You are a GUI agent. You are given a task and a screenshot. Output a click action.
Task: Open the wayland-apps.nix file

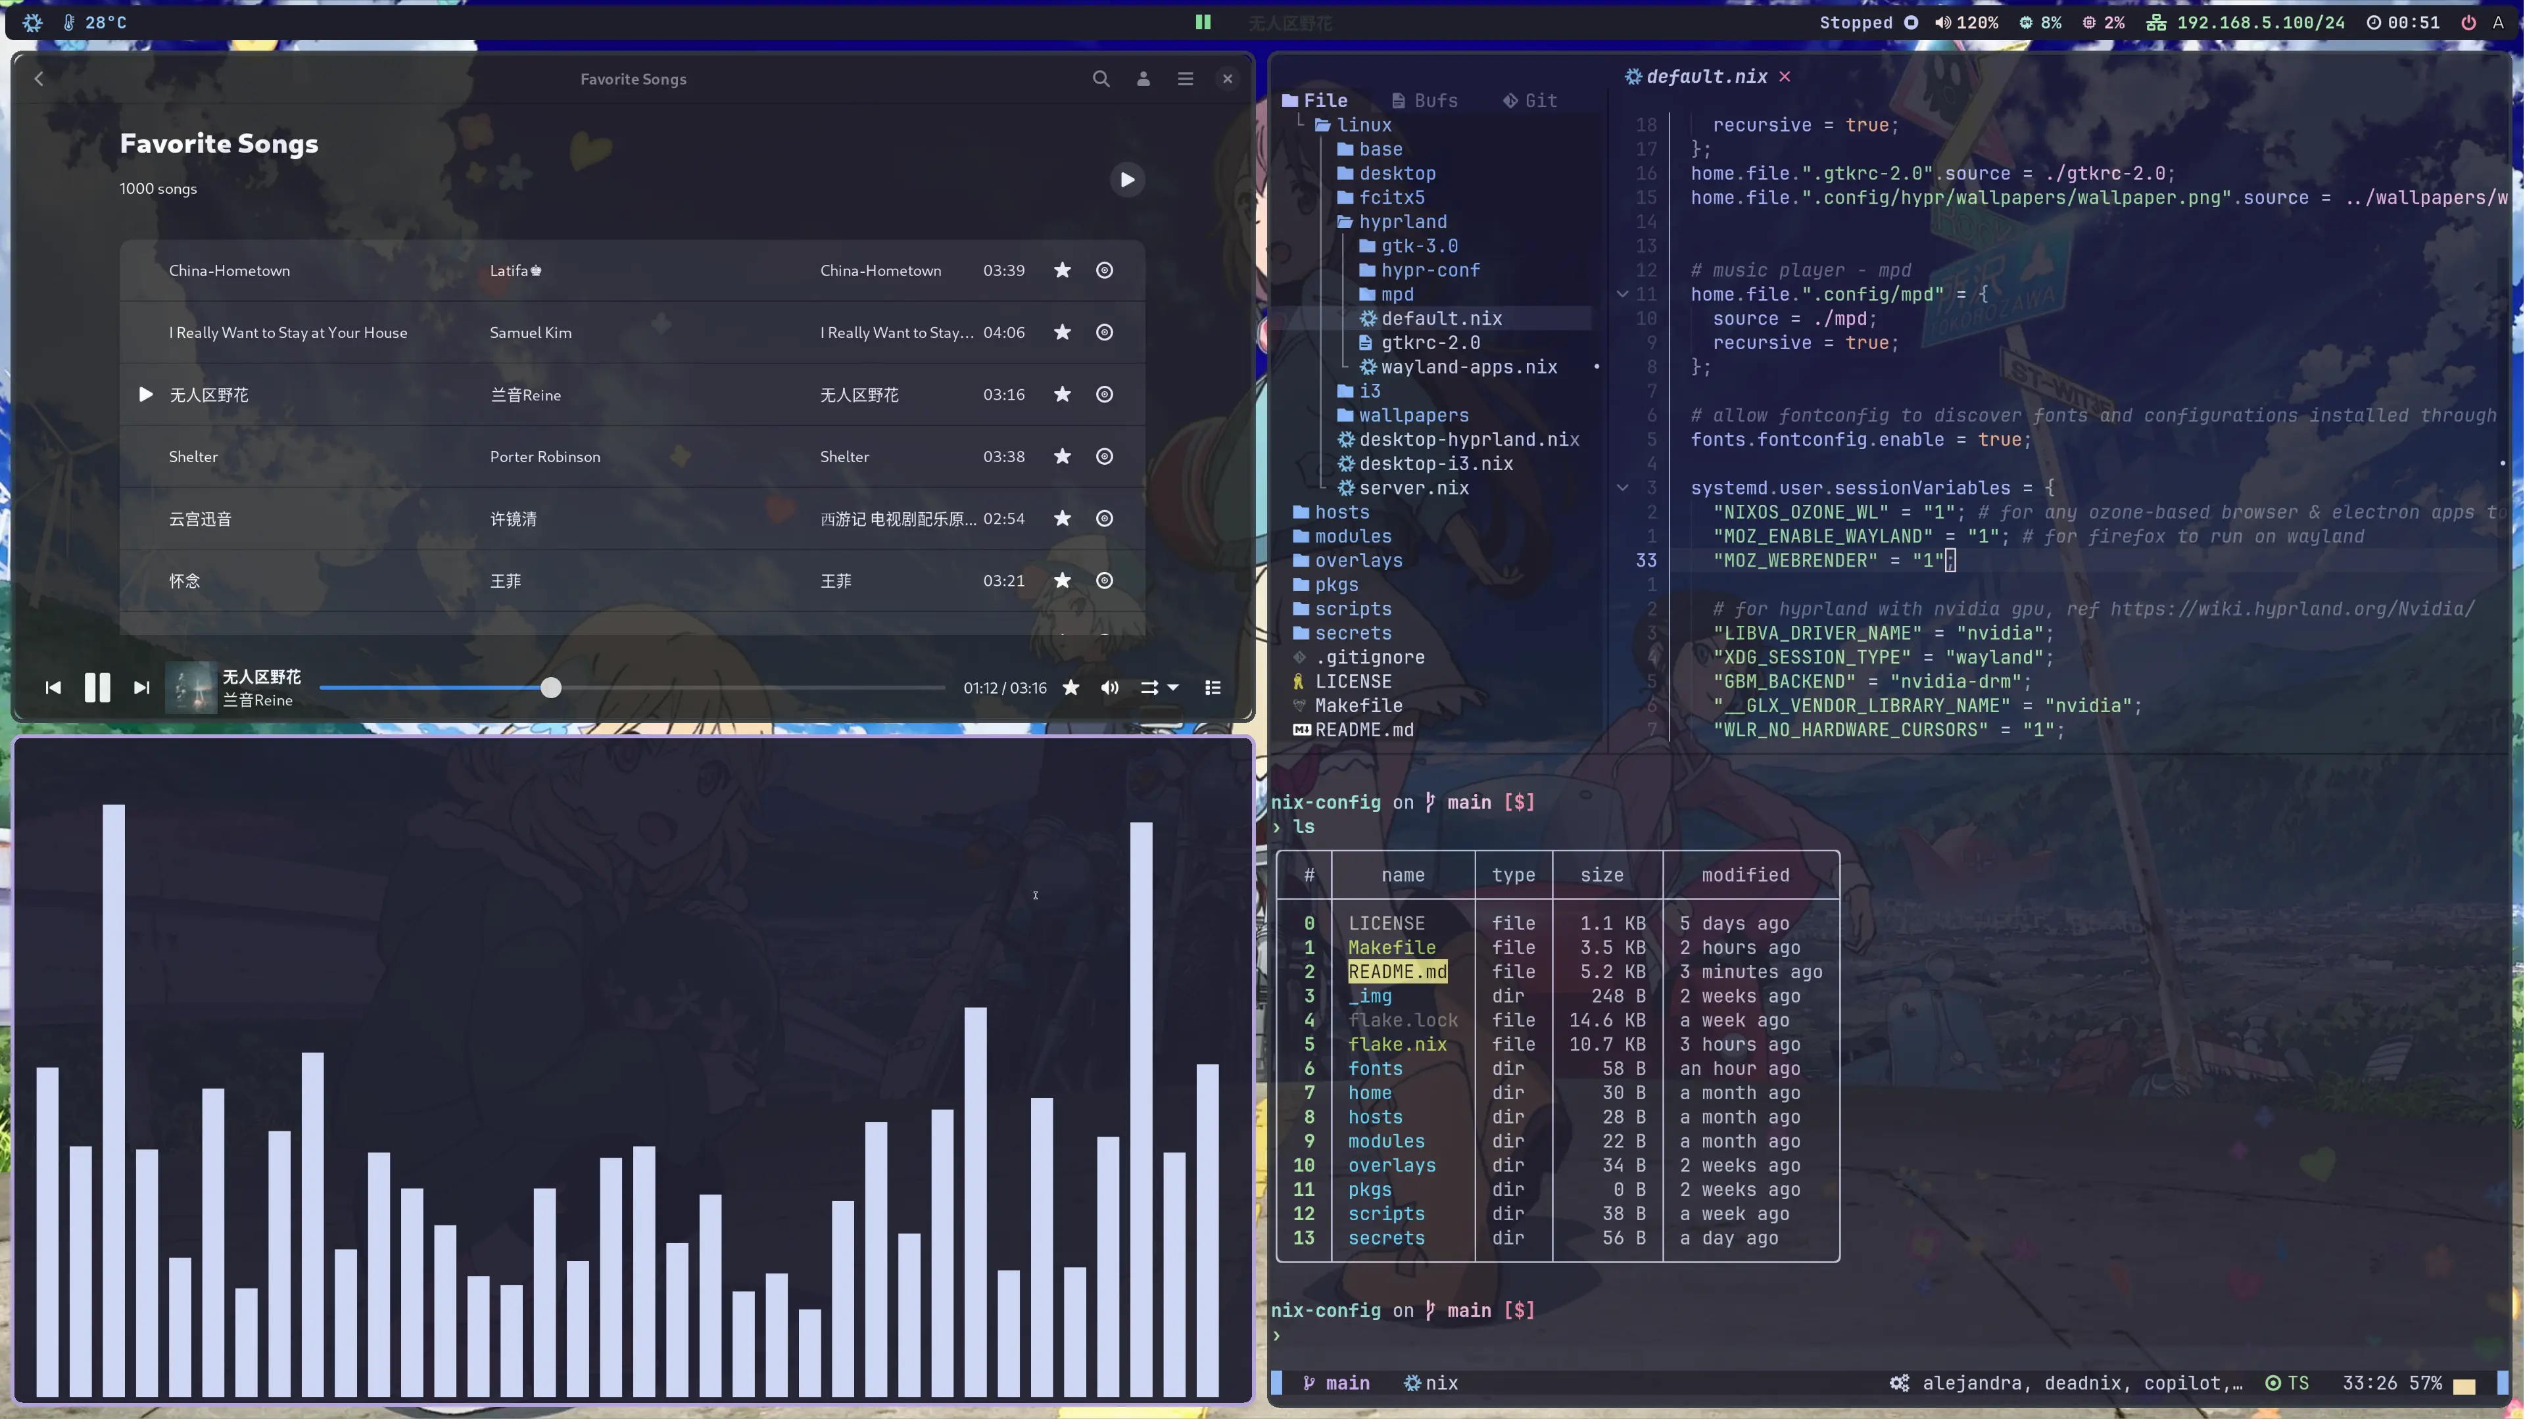pos(1468,367)
